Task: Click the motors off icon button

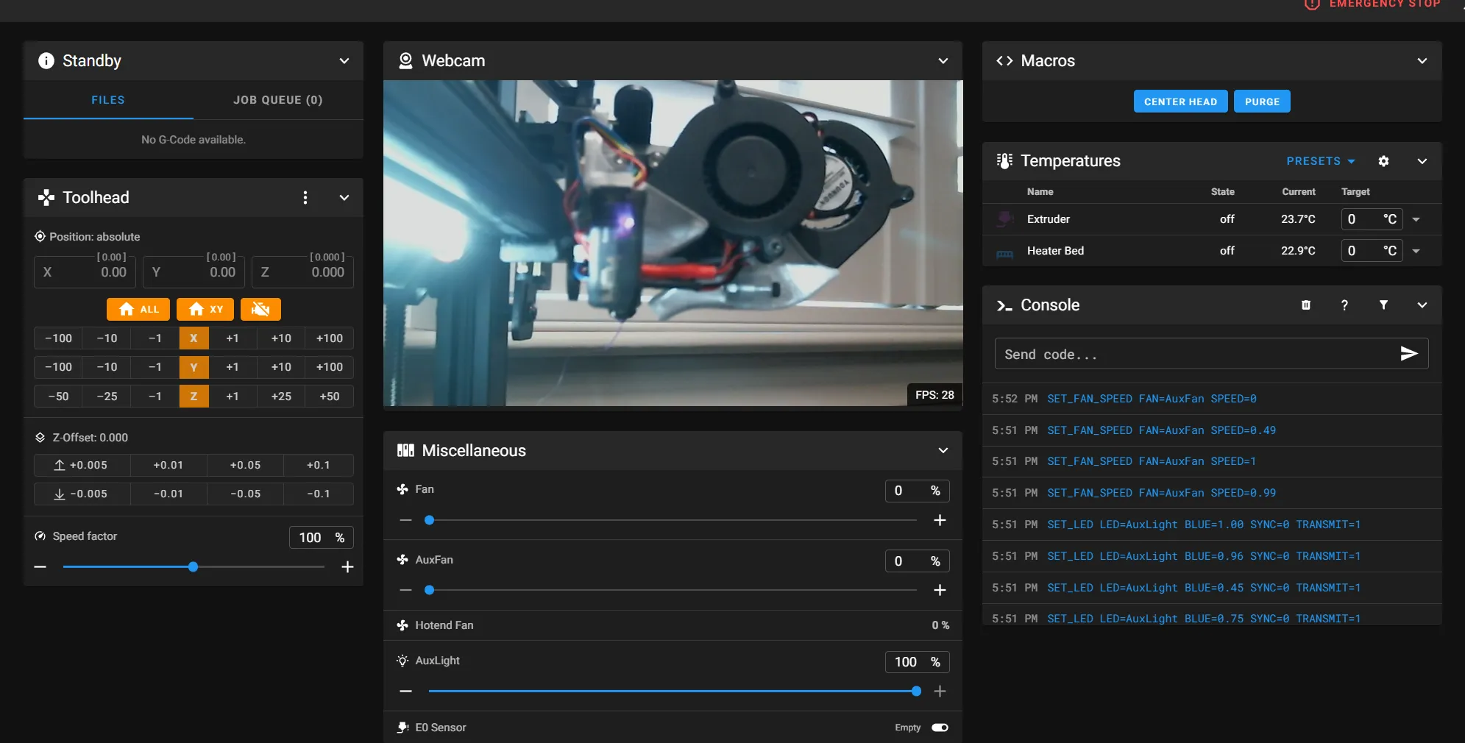Action: 260,309
